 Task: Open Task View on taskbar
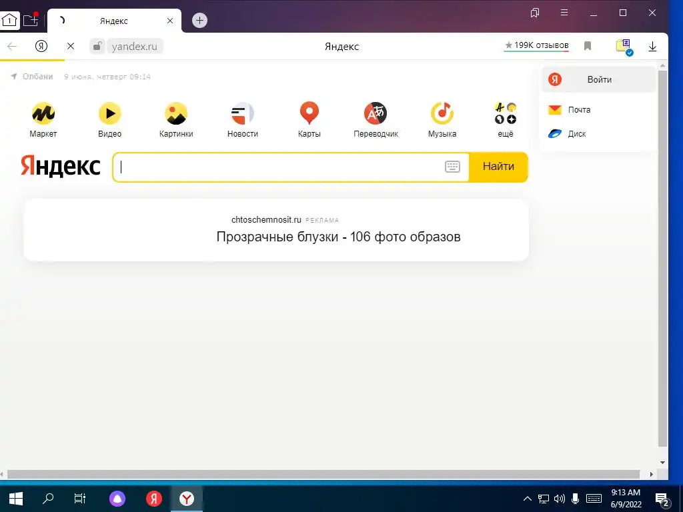(80, 499)
